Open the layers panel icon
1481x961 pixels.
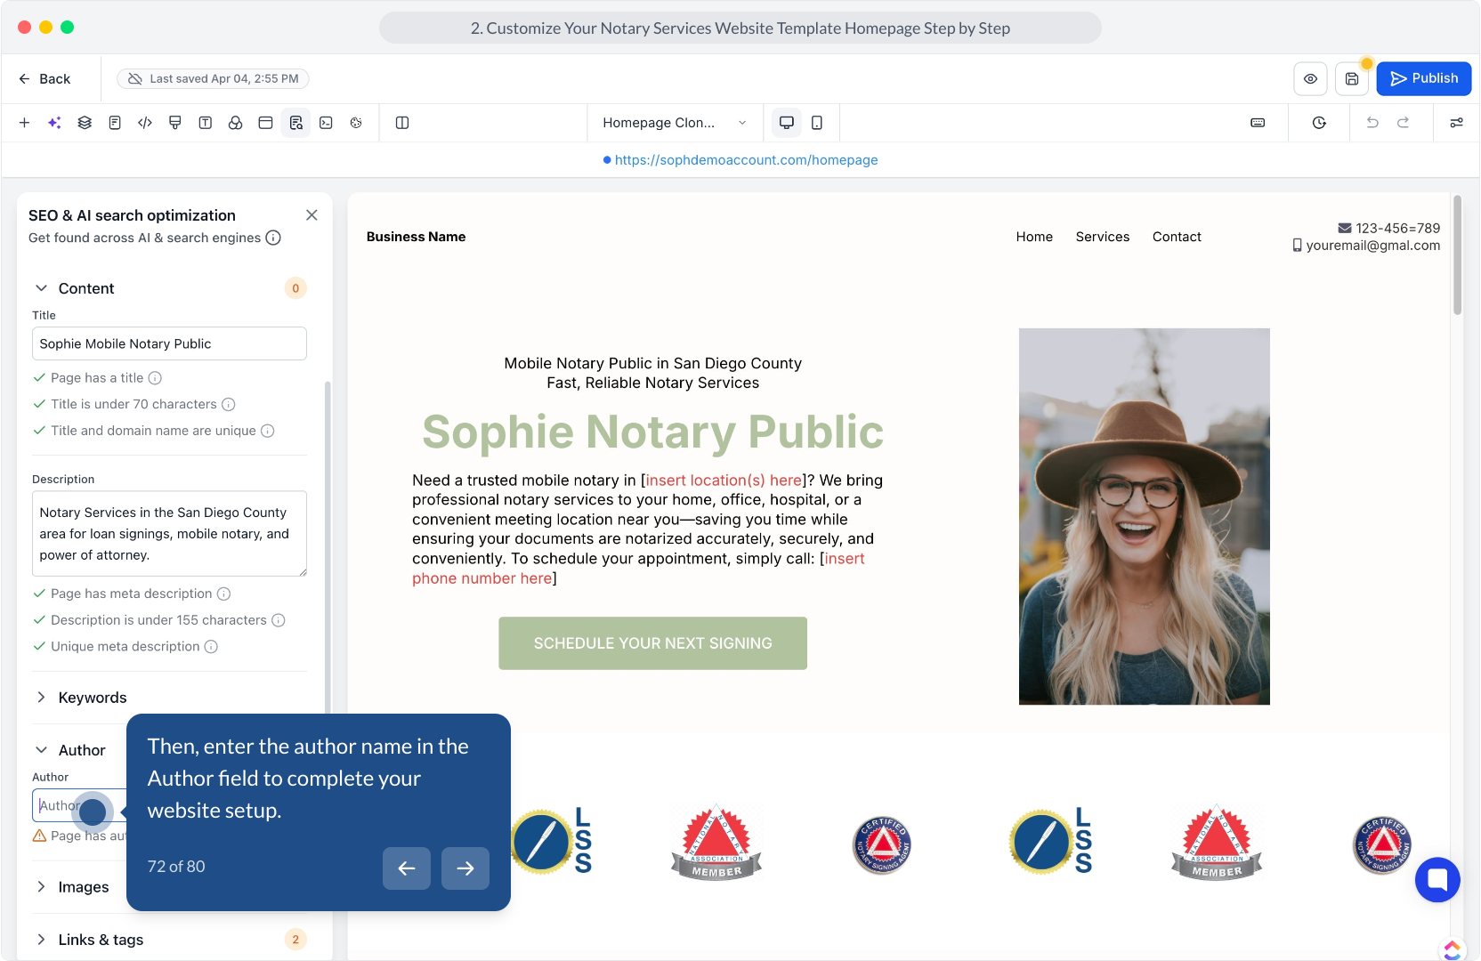85,123
